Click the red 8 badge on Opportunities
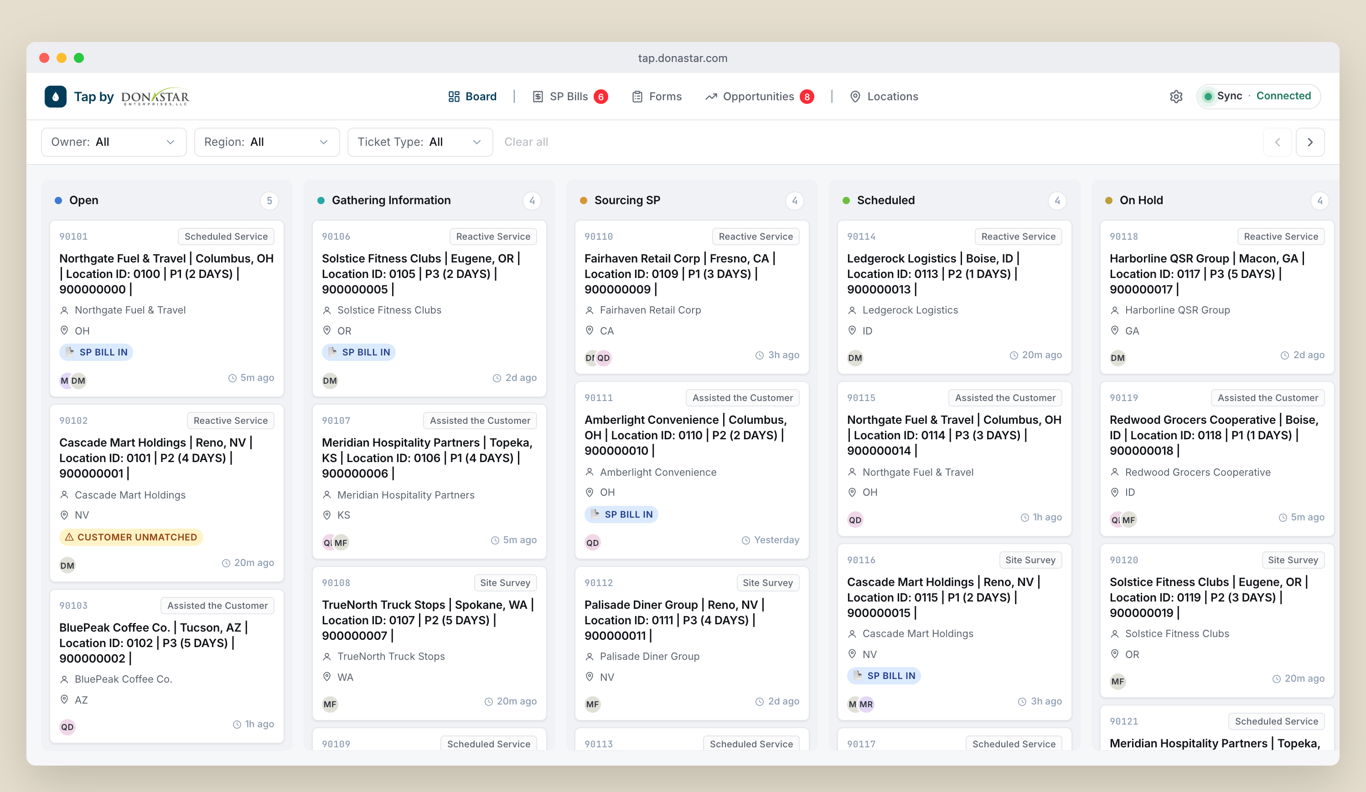The height and width of the screenshot is (792, 1366). point(807,97)
